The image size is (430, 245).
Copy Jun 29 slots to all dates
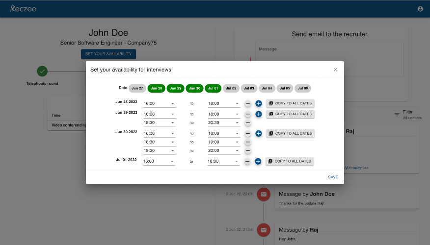coord(290,114)
